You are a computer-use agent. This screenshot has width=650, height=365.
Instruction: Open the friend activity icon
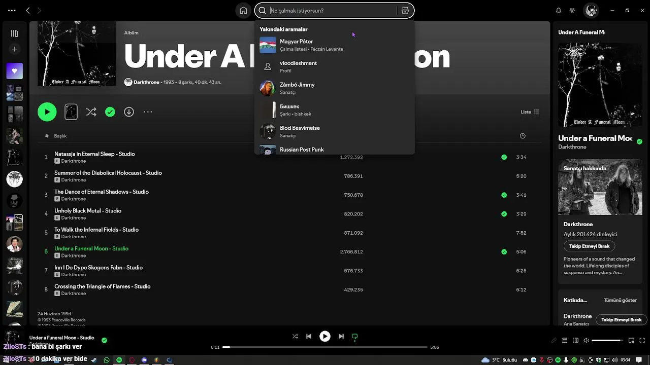(572, 11)
